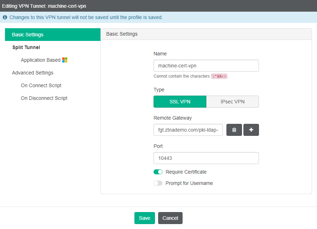Cancel editing the VPN tunnel
The height and width of the screenshot is (229, 317).
170,218
